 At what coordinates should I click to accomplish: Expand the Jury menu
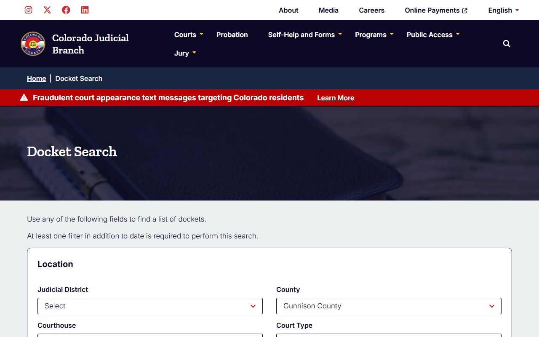[185, 53]
